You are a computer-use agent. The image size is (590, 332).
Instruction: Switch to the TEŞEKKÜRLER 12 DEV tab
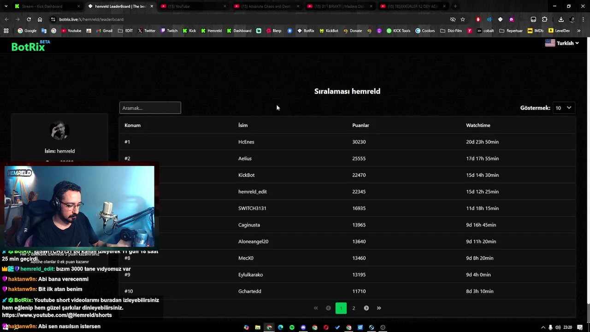[412, 6]
